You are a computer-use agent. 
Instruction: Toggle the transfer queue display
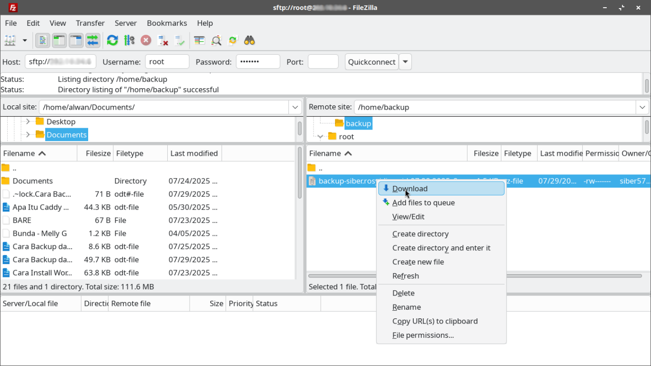(92, 41)
